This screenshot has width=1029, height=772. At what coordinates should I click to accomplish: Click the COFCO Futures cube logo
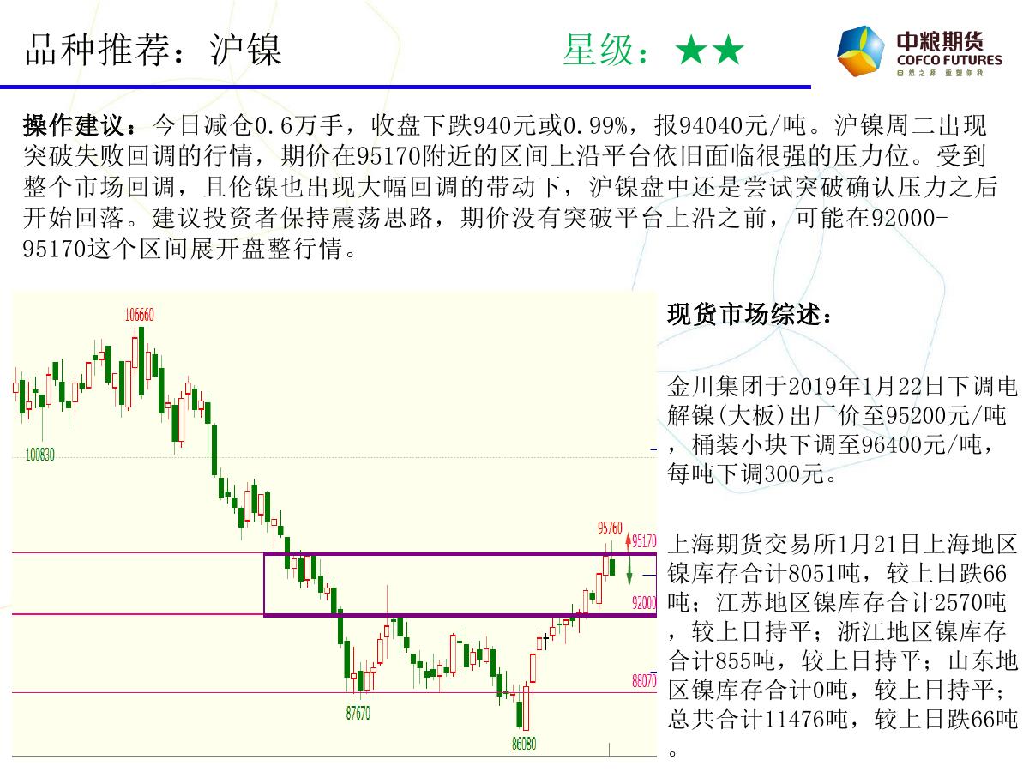(x=861, y=51)
